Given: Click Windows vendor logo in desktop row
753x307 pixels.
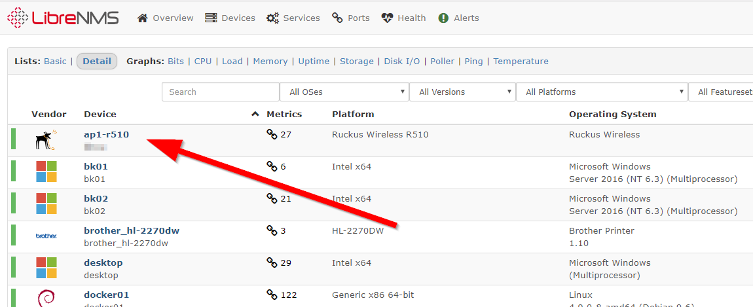Looking at the screenshot, I should click(46, 268).
